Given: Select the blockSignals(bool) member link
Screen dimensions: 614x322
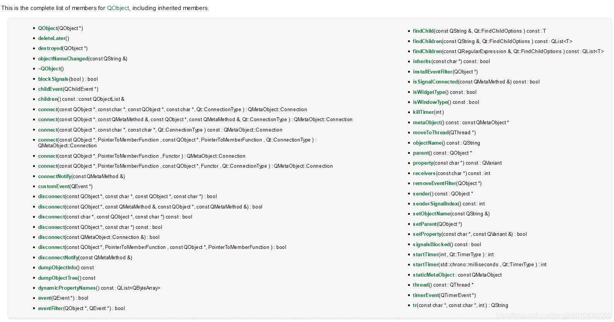Looking at the screenshot, I should click(x=53, y=79).
